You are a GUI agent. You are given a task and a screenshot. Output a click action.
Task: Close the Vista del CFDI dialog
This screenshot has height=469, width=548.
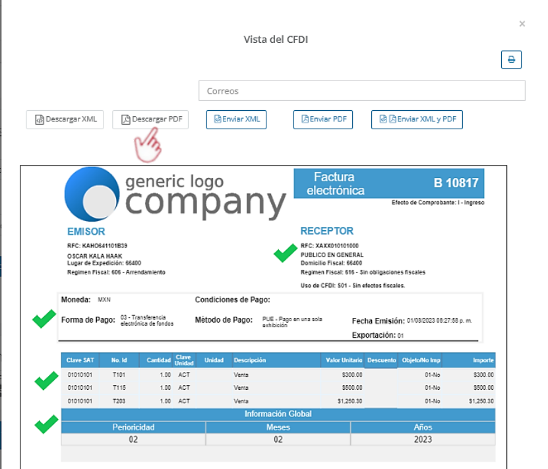pyautogui.click(x=522, y=24)
